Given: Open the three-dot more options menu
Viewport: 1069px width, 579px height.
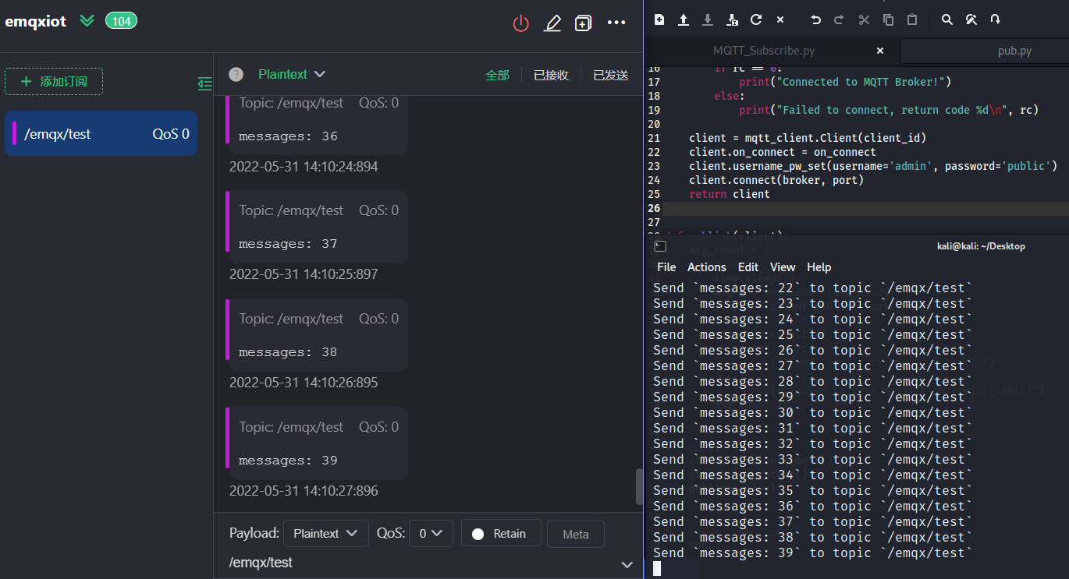Looking at the screenshot, I should tap(616, 23).
